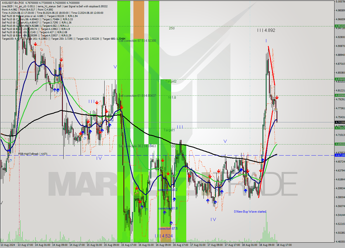Select the blue 'correction 61.8' label
The image size is (345, 248).
[168, 208]
